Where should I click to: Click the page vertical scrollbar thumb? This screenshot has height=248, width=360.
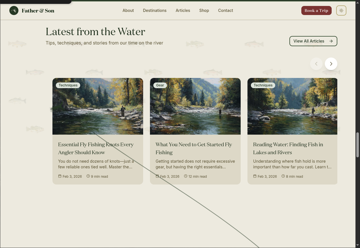tap(358, 145)
